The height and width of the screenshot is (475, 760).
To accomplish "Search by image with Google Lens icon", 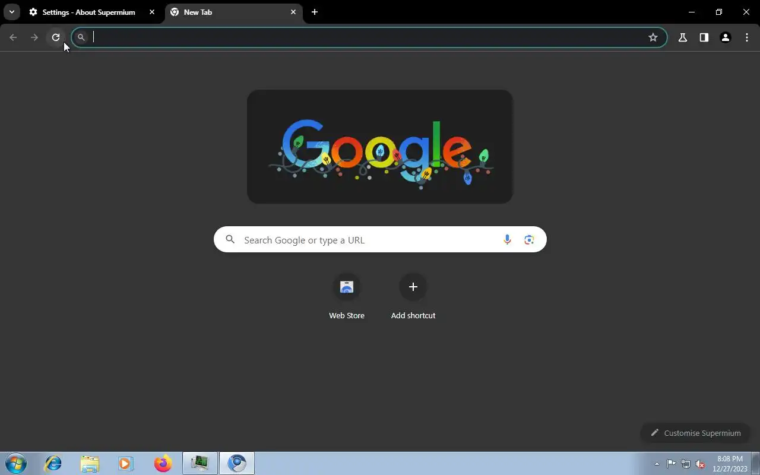I will pyautogui.click(x=529, y=239).
